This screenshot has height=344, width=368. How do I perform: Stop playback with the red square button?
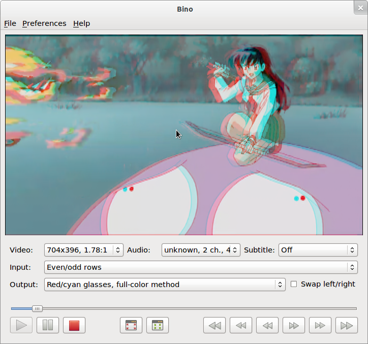tap(74, 325)
